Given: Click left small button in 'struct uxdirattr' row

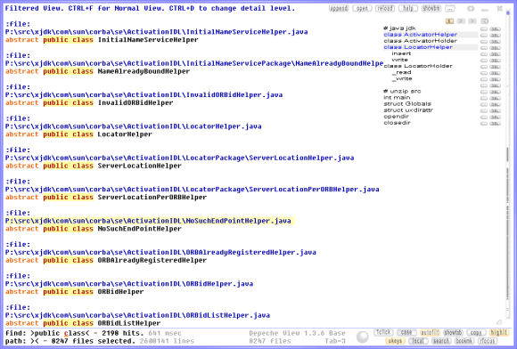Looking at the screenshot, I should pyautogui.click(x=484, y=110).
